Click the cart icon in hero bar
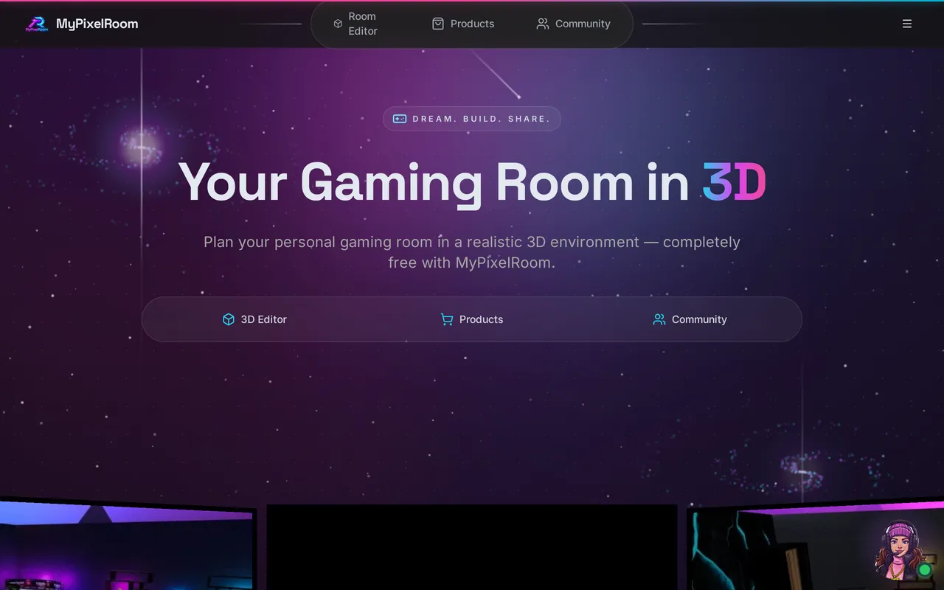 tap(447, 319)
